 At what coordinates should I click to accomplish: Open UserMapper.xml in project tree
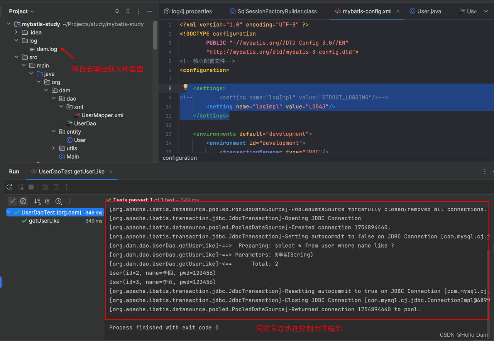point(98,115)
